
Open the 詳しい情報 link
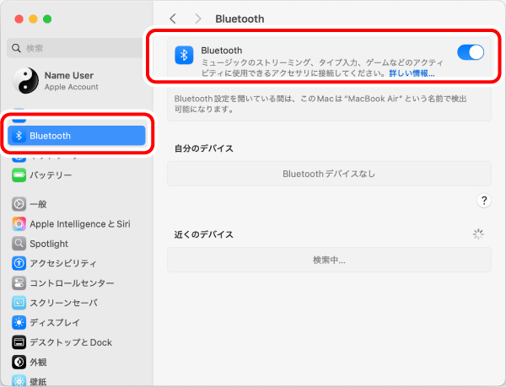tap(412, 73)
